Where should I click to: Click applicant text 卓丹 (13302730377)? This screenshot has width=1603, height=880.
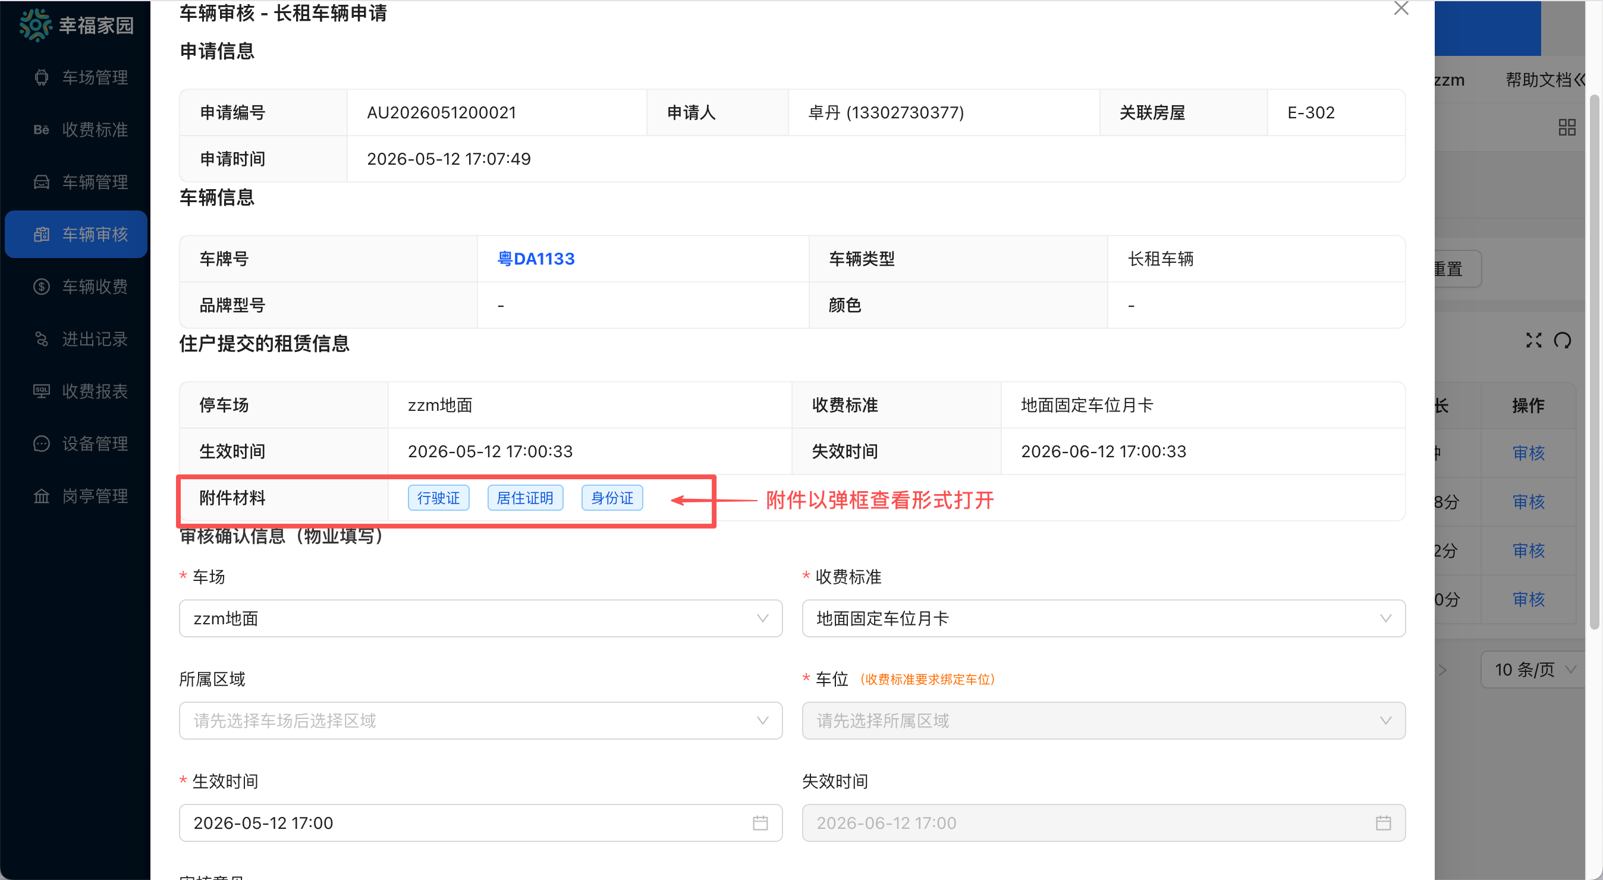click(x=885, y=112)
